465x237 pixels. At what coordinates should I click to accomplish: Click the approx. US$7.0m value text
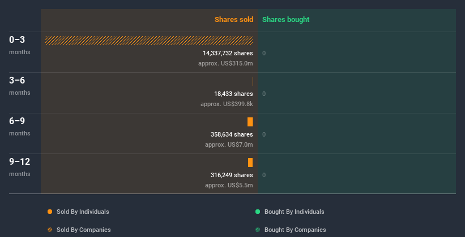(229, 144)
